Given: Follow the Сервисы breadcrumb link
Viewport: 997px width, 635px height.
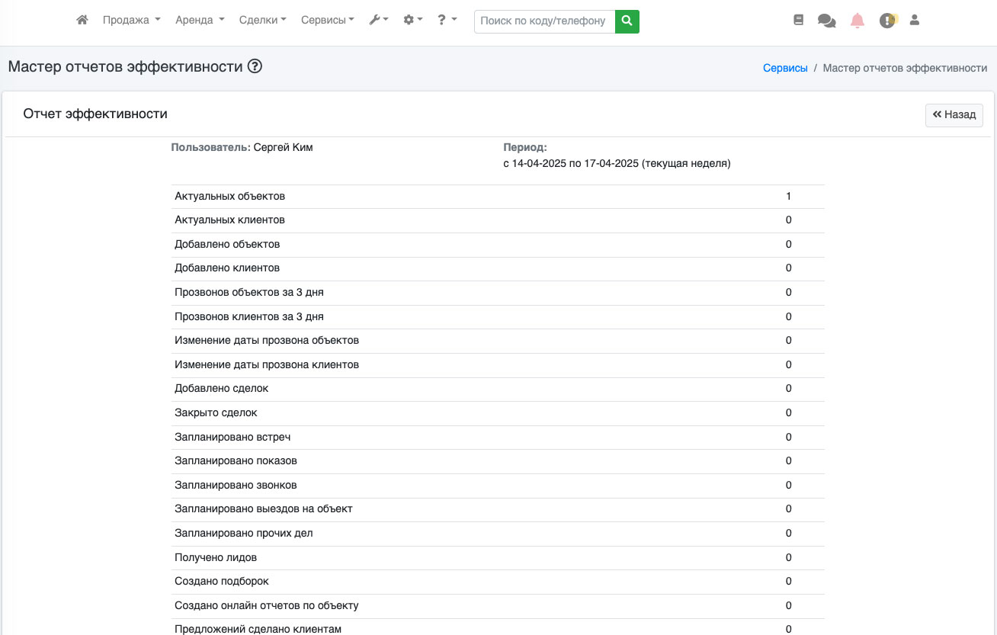Looking at the screenshot, I should pos(785,68).
